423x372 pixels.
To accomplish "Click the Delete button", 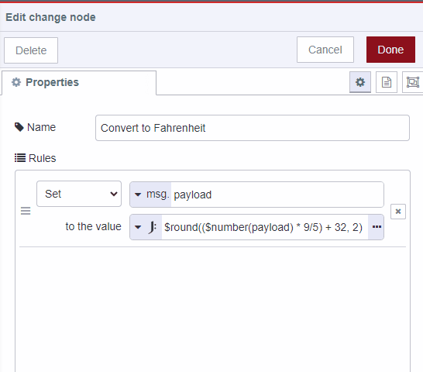I will click(31, 50).
